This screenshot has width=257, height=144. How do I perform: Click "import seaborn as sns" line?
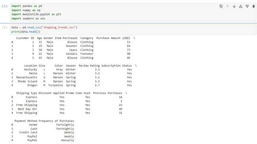[28, 18]
